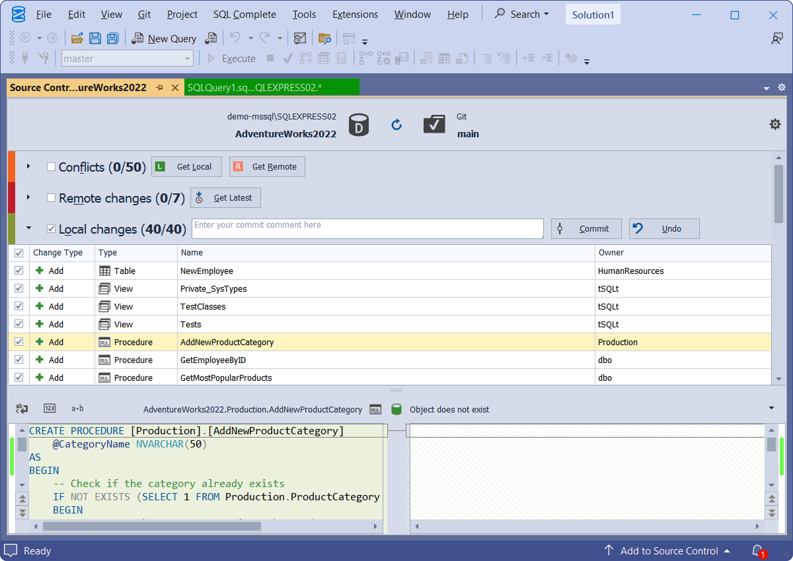Image resolution: width=793 pixels, height=561 pixels.
Task: Open Source Control settings gear icon
Action: pos(775,124)
